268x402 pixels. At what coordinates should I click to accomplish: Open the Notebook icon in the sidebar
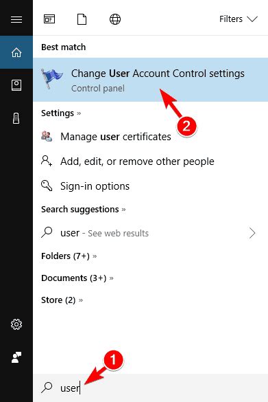16,85
